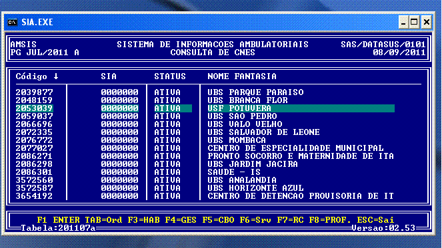This screenshot has width=442, height=248.
Task: Click UBS SAO PEDRO name
Action: (x=242, y=116)
